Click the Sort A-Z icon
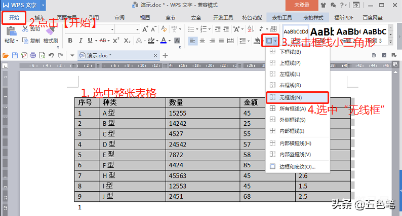Image resolution: width=402 pixels, height=216 pixels. [251, 29]
